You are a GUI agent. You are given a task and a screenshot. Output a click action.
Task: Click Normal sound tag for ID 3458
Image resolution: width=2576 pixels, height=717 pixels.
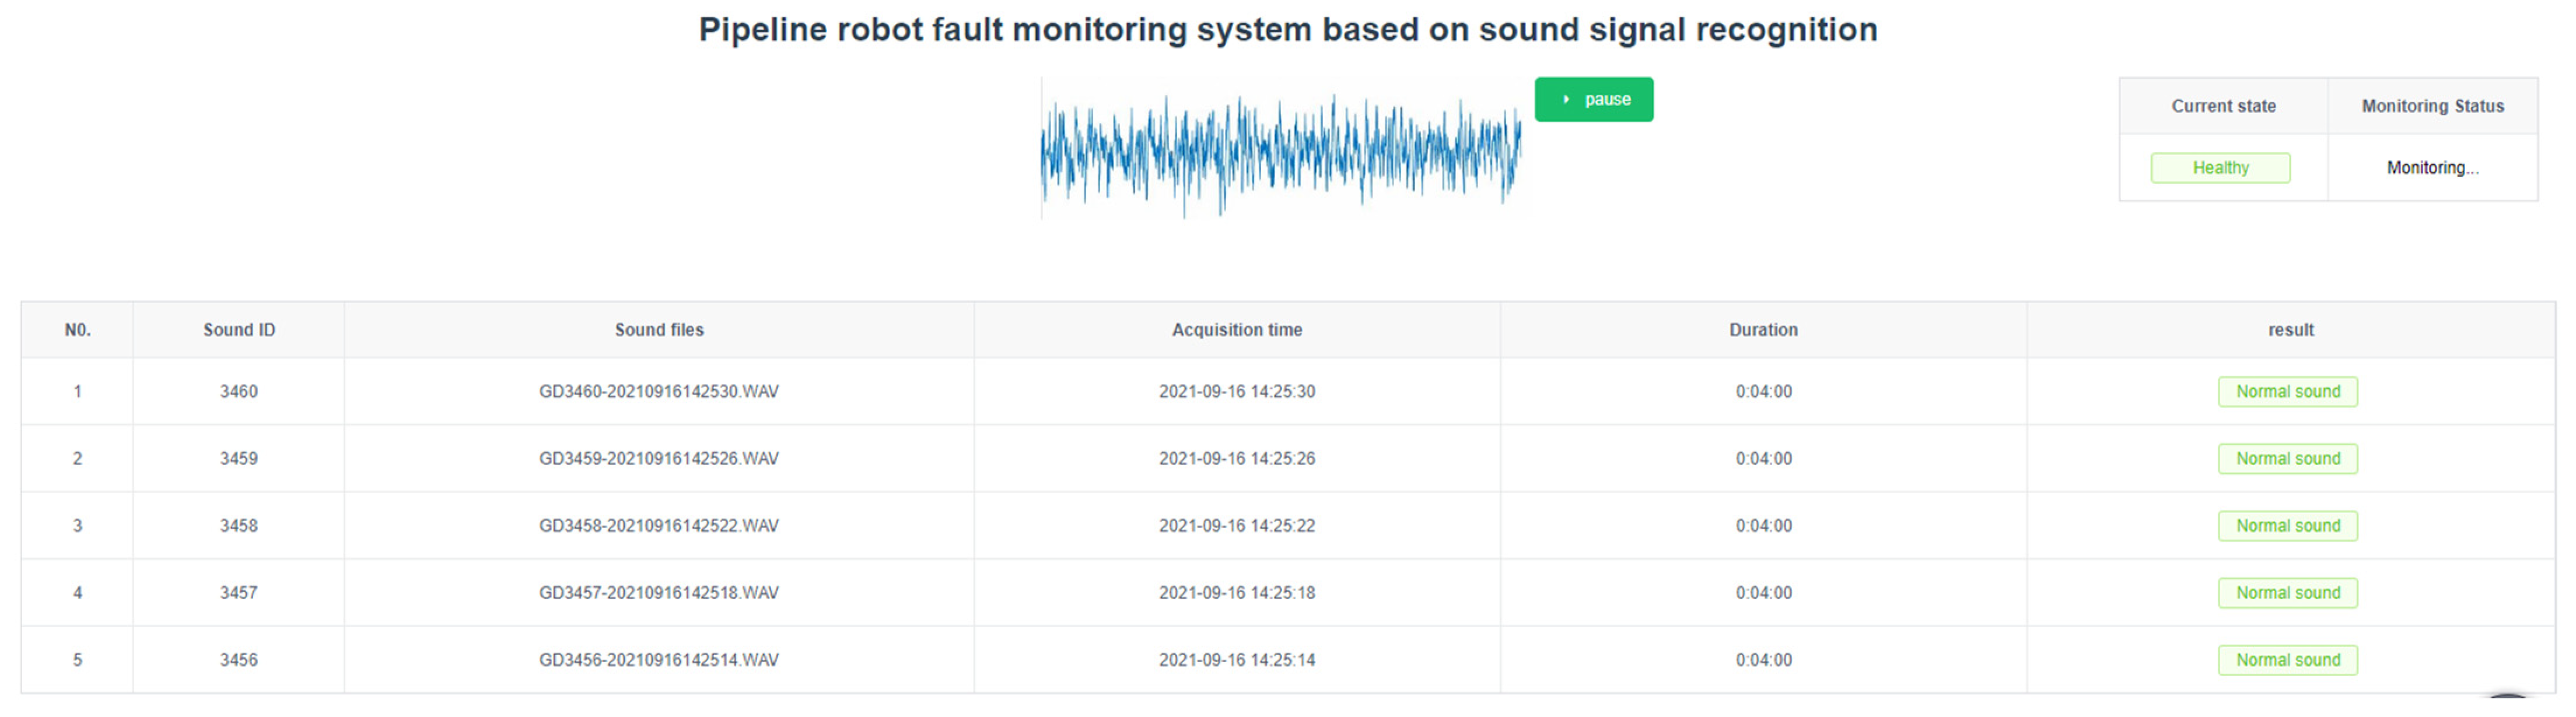coord(2287,525)
